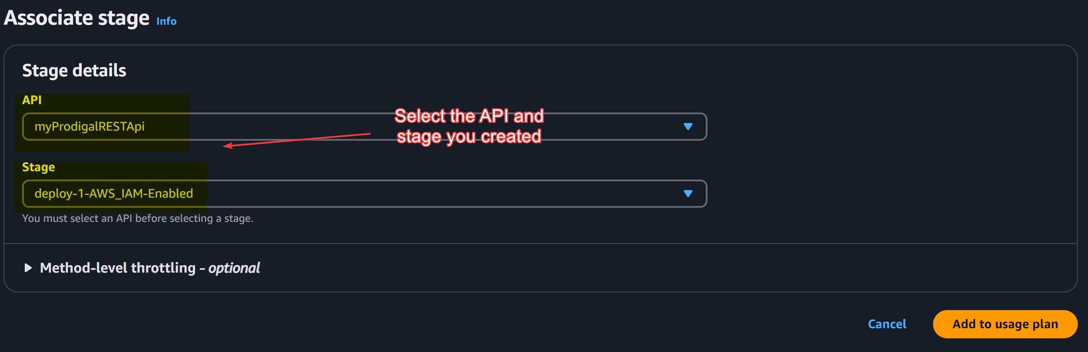This screenshot has width=1088, height=352.
Task: Open the API dropdown arrow
Action: pos(688,127)
